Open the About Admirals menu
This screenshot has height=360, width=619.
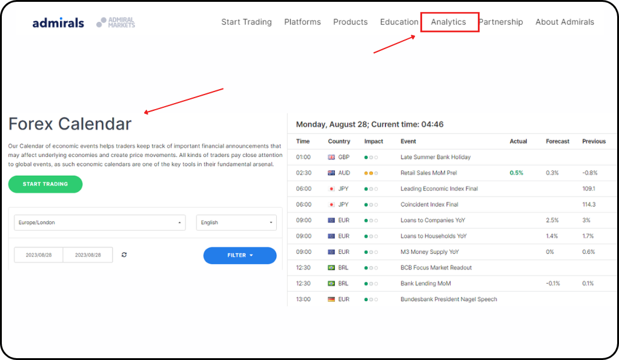click(x=564, y=22)
